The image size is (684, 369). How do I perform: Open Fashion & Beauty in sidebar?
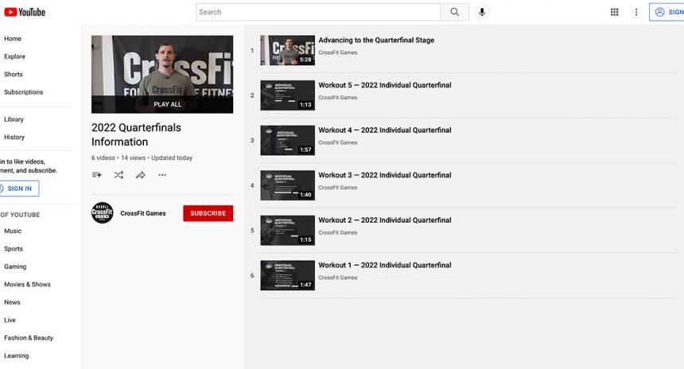29,339
